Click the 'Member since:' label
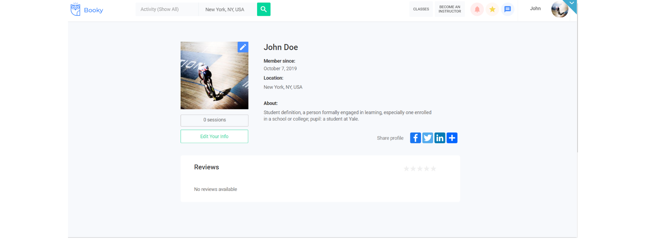The width and height of the screenshot is (648, 241). pos(279,61)
